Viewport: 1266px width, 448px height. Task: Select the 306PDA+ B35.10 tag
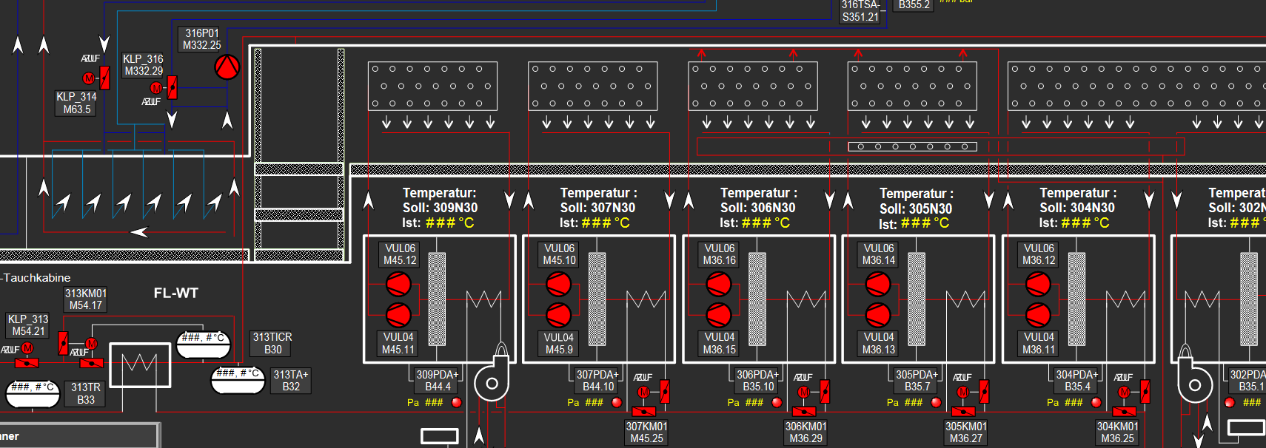758,381
